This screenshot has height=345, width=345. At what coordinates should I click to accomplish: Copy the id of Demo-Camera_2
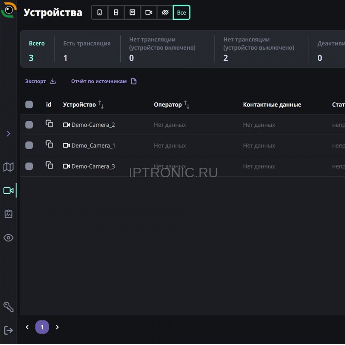pyautogui.click(x=50, y=124)
